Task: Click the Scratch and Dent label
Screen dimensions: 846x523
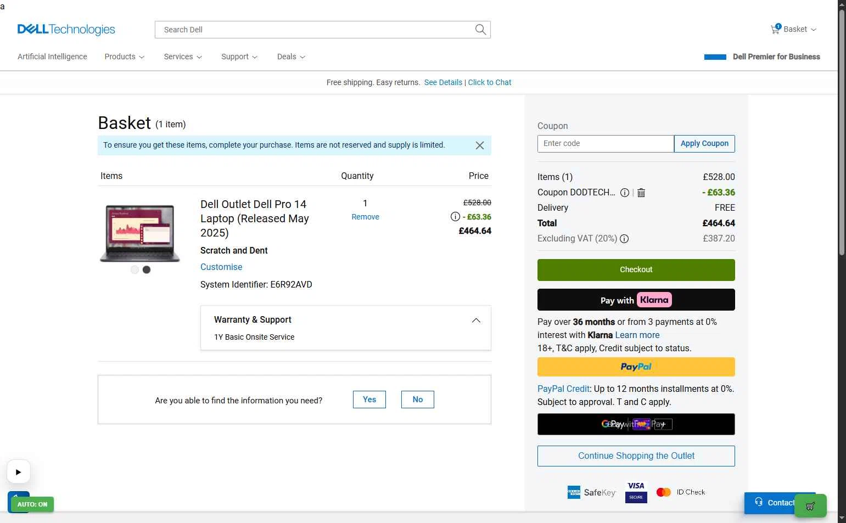Action: point(234,251)
